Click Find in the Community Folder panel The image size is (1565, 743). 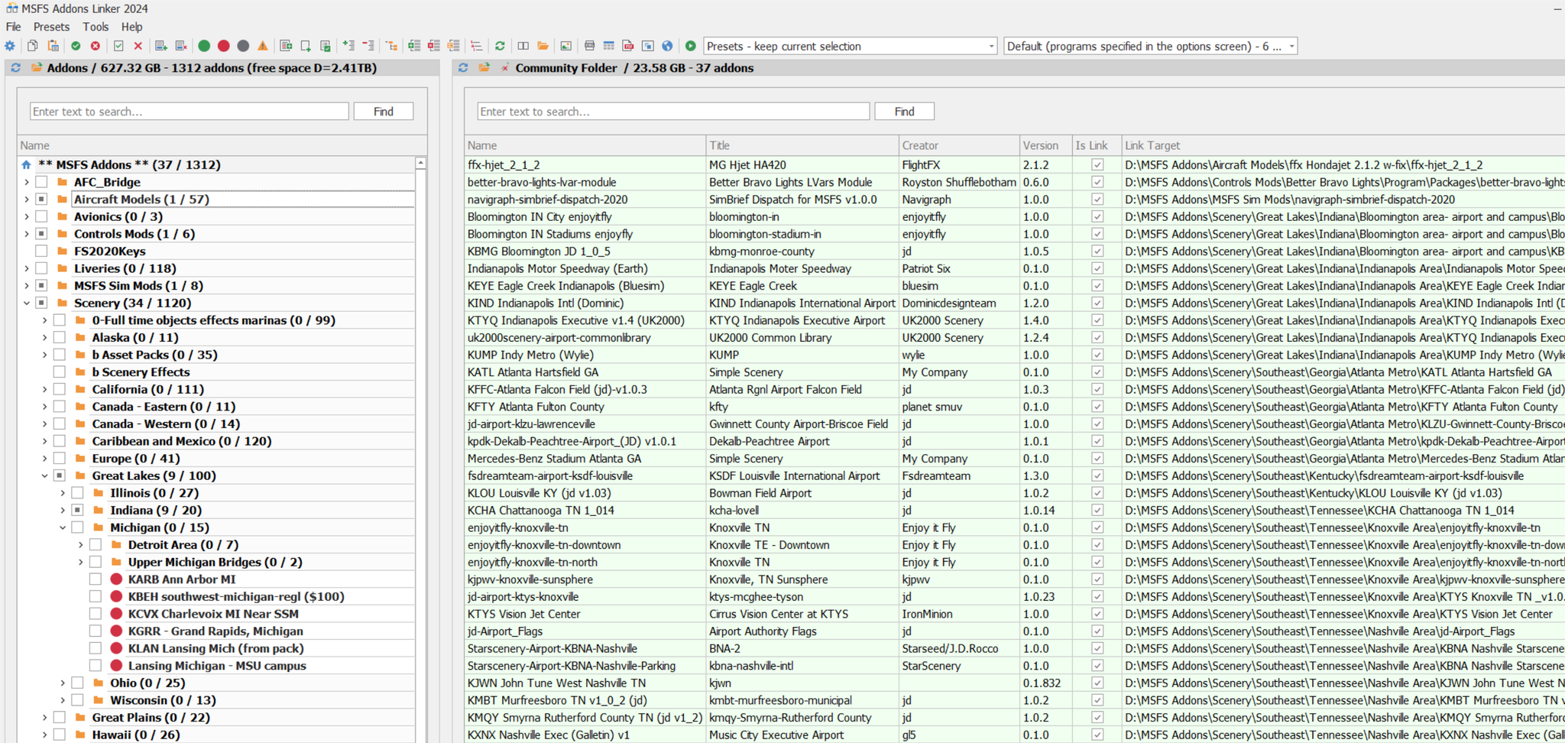click(x=905, y=112)
